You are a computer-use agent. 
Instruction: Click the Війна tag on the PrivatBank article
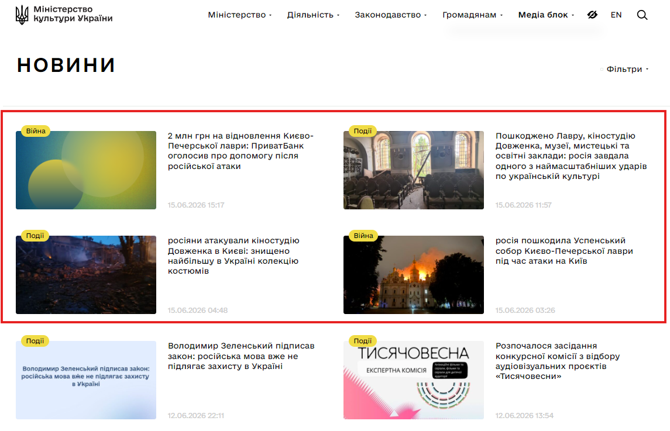[36, 131]
